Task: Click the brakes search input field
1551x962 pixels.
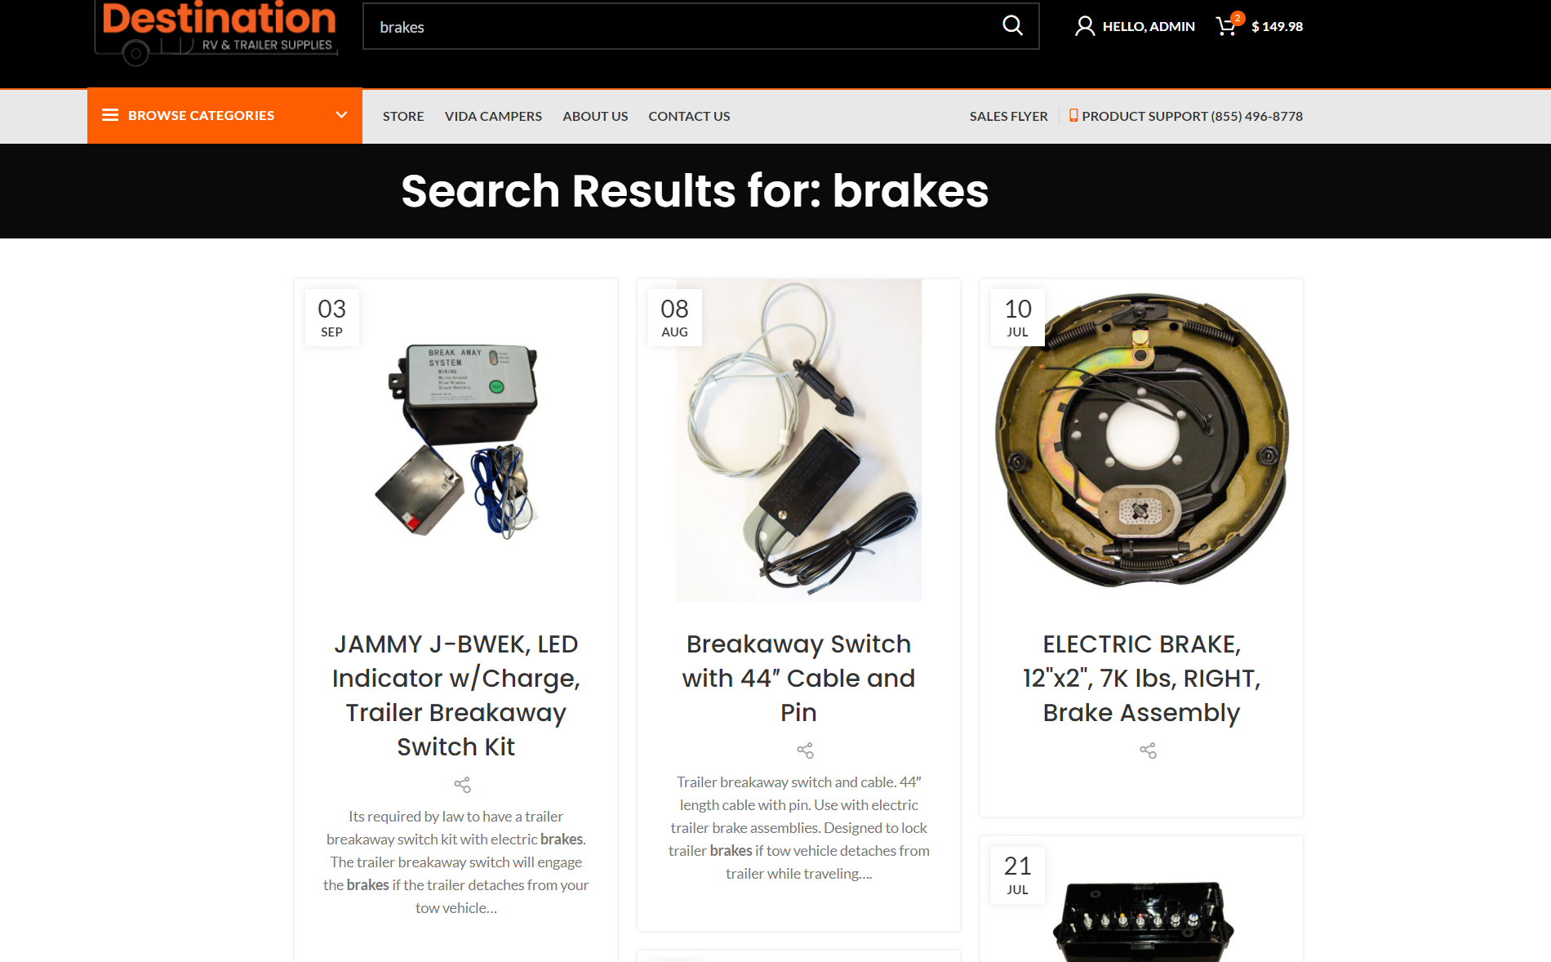Action: [682, 26]
